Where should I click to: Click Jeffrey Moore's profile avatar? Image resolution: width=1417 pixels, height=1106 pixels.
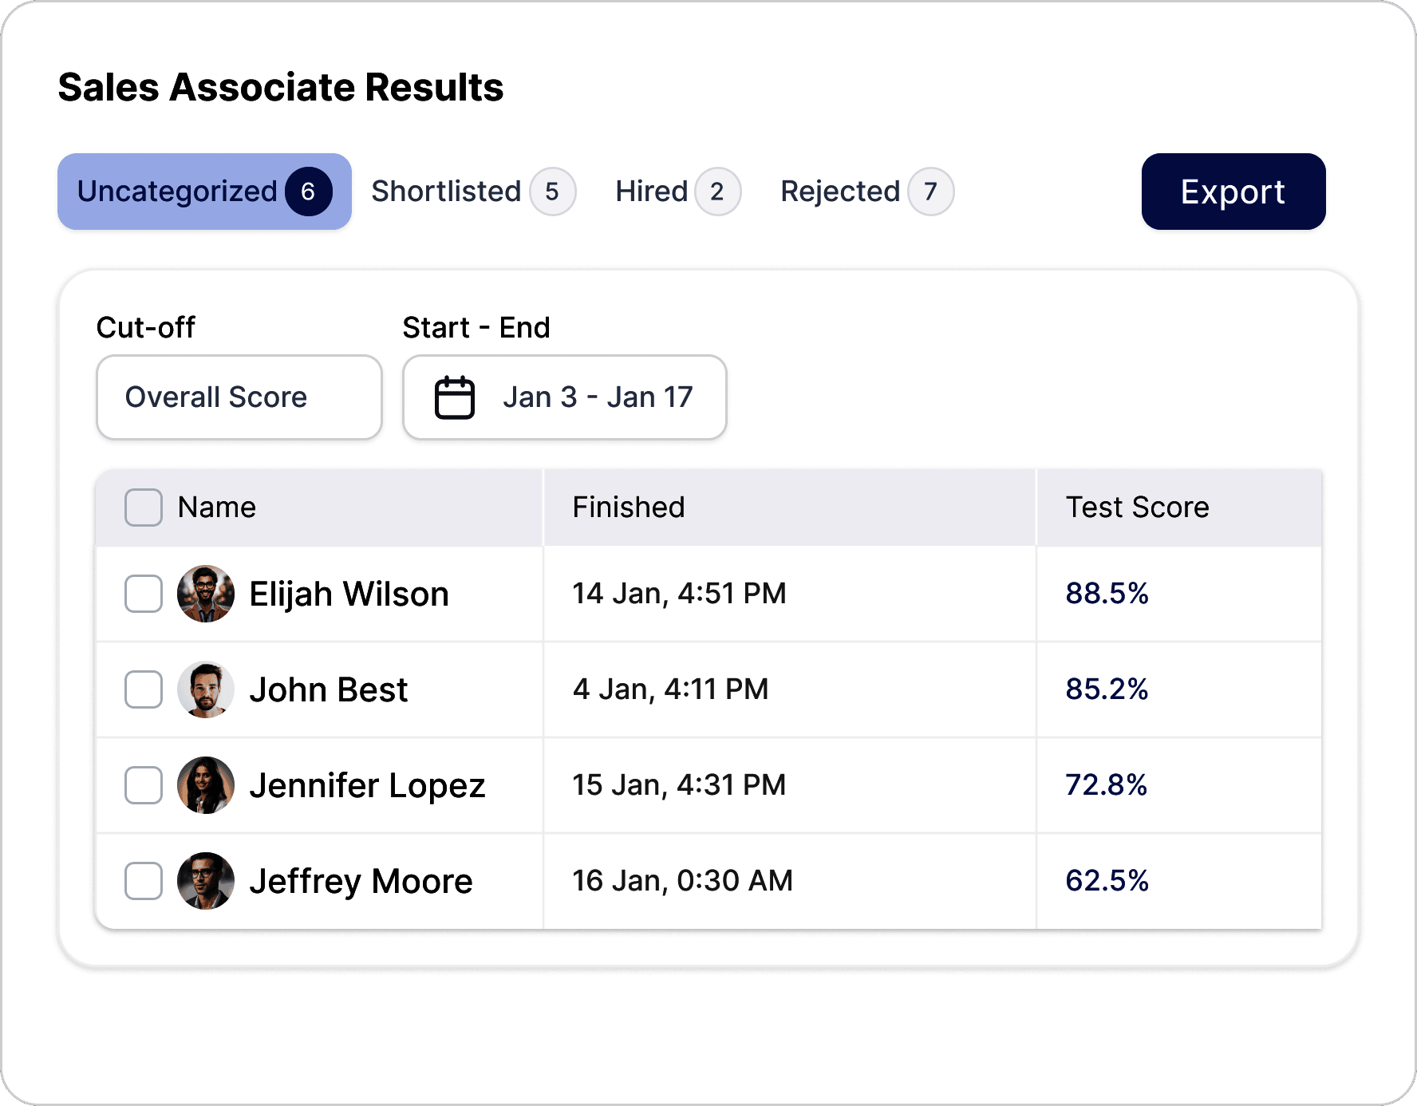pos(206,881)
